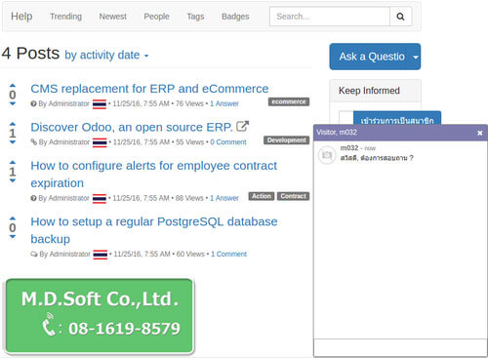Upvote the PostgreSQL backup post
This screenshot has height=358, width=488.
pos(13,219)
